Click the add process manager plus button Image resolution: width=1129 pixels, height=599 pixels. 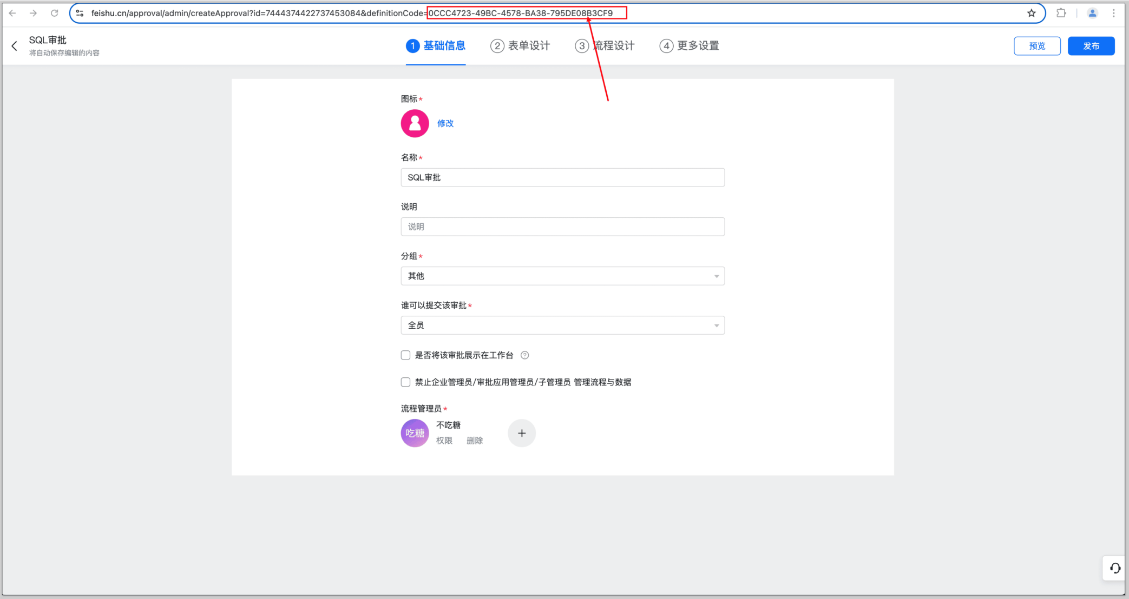point(521,433)
